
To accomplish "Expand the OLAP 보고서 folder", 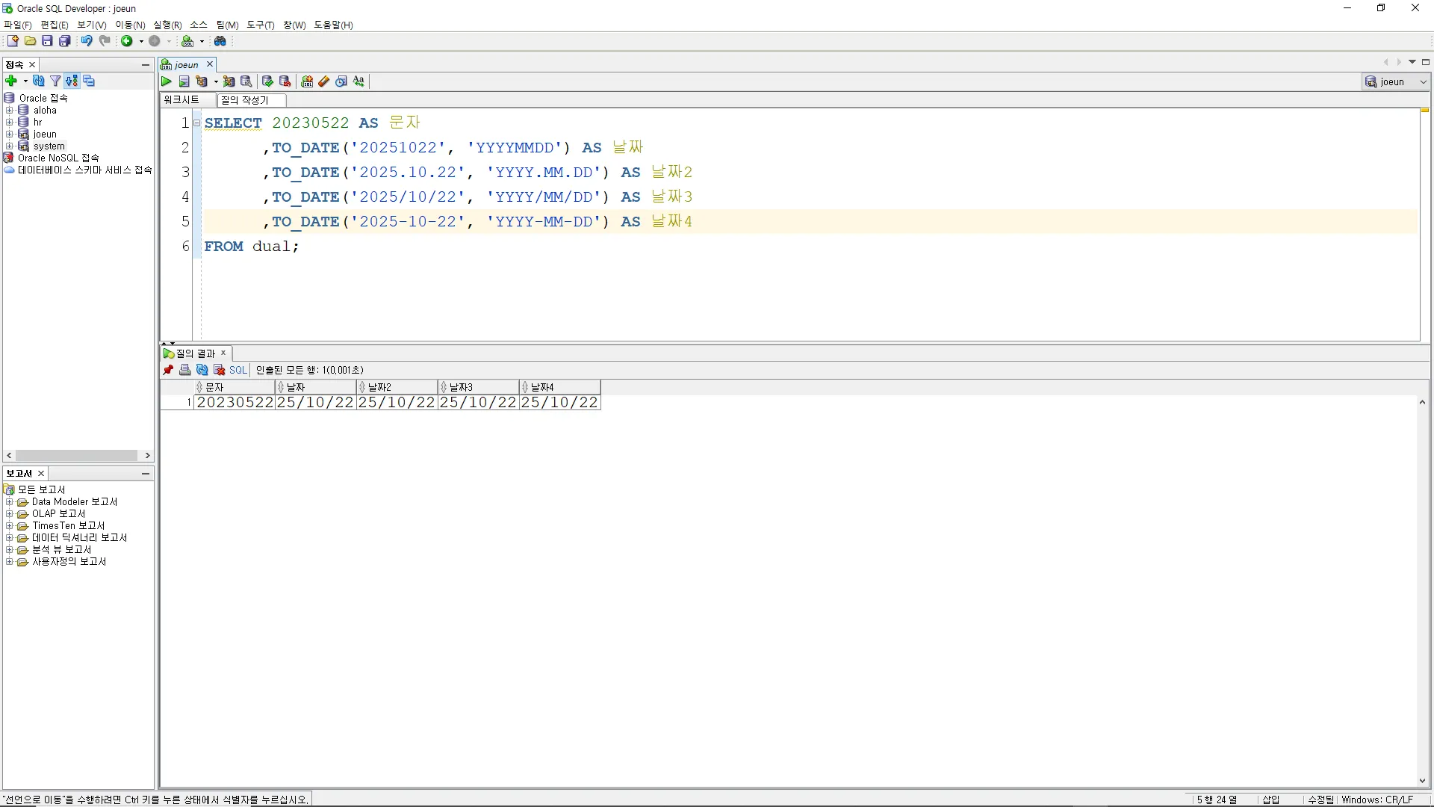I will [10, 514].
